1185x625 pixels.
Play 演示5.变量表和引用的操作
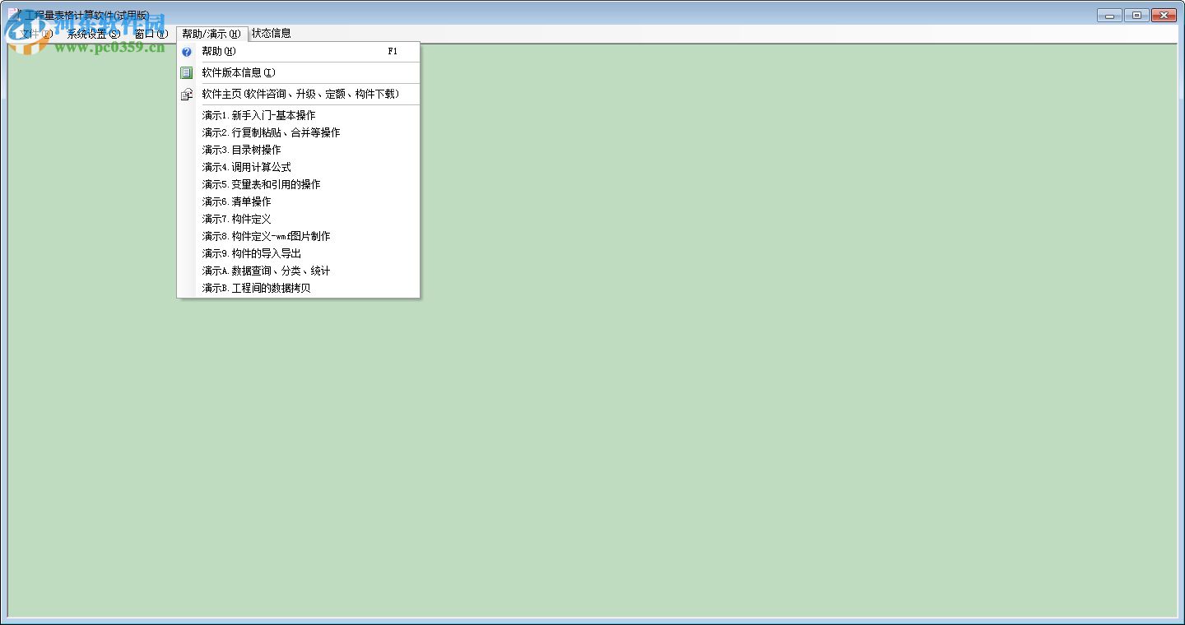coord(299,185)
